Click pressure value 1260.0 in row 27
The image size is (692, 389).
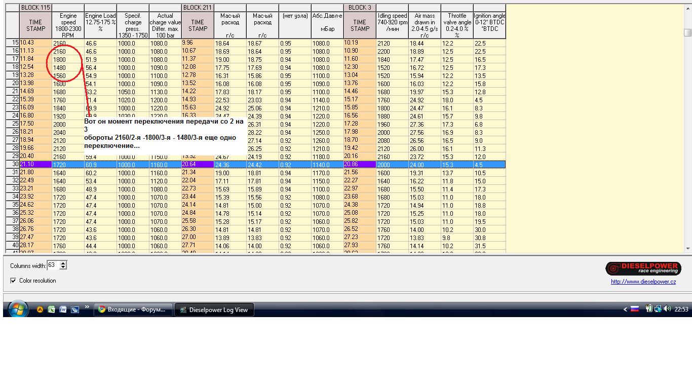pos(327,140)
